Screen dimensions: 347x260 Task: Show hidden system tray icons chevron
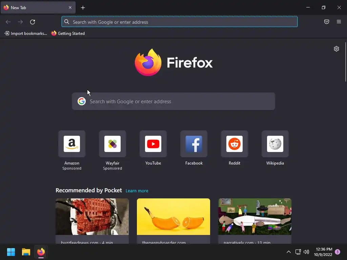(289, 252)
